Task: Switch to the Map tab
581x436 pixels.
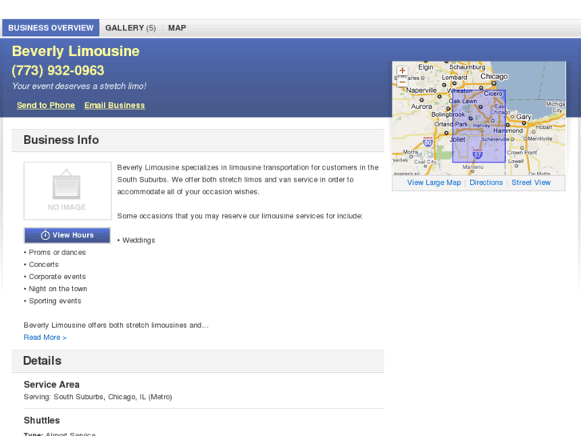Action: click(177, 28)
